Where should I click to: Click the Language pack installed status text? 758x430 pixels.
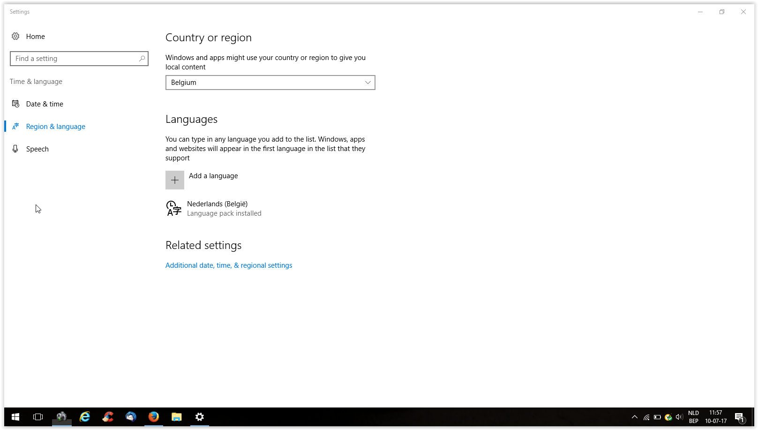click(x=224, y=213)
